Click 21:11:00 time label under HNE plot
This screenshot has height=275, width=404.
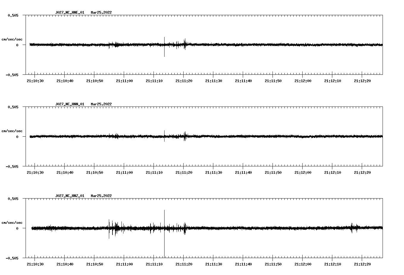[x=124, y=81]
